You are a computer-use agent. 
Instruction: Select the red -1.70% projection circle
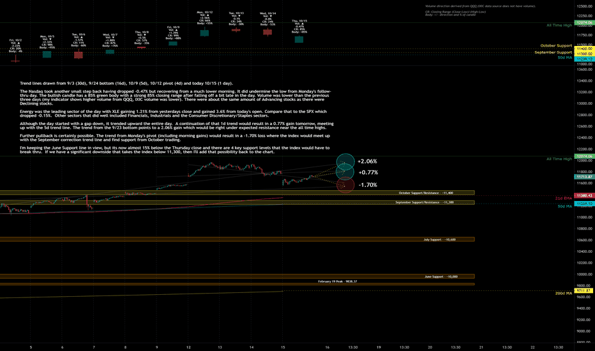345,185
